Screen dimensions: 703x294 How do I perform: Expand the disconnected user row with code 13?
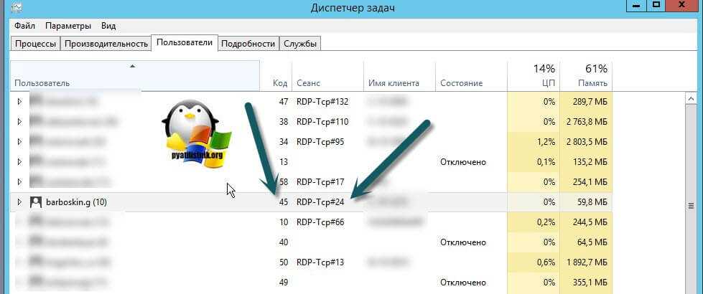(19, 162)
